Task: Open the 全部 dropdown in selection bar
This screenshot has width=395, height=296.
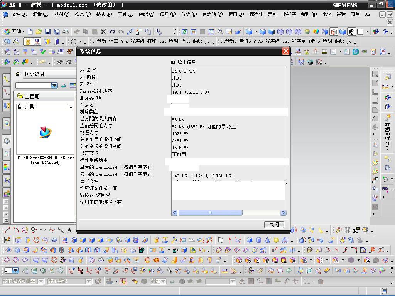Action: (x=164, y=281)
